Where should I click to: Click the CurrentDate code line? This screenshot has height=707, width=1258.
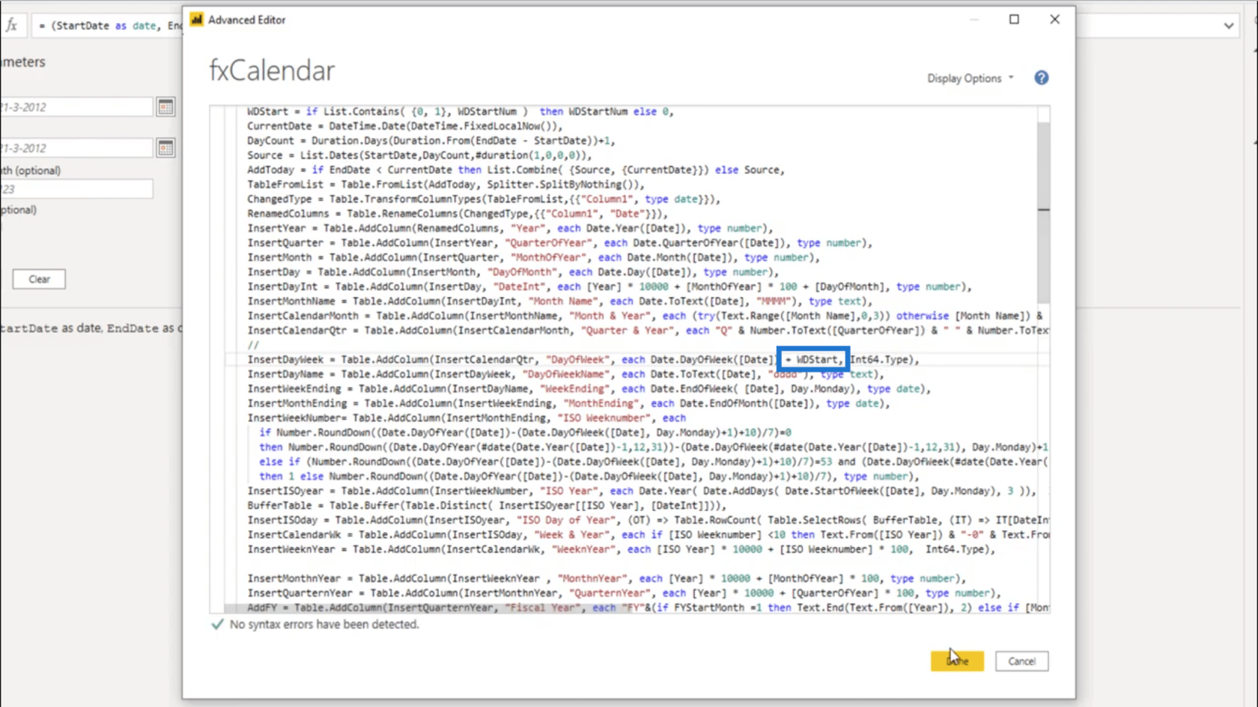point(404,126)
